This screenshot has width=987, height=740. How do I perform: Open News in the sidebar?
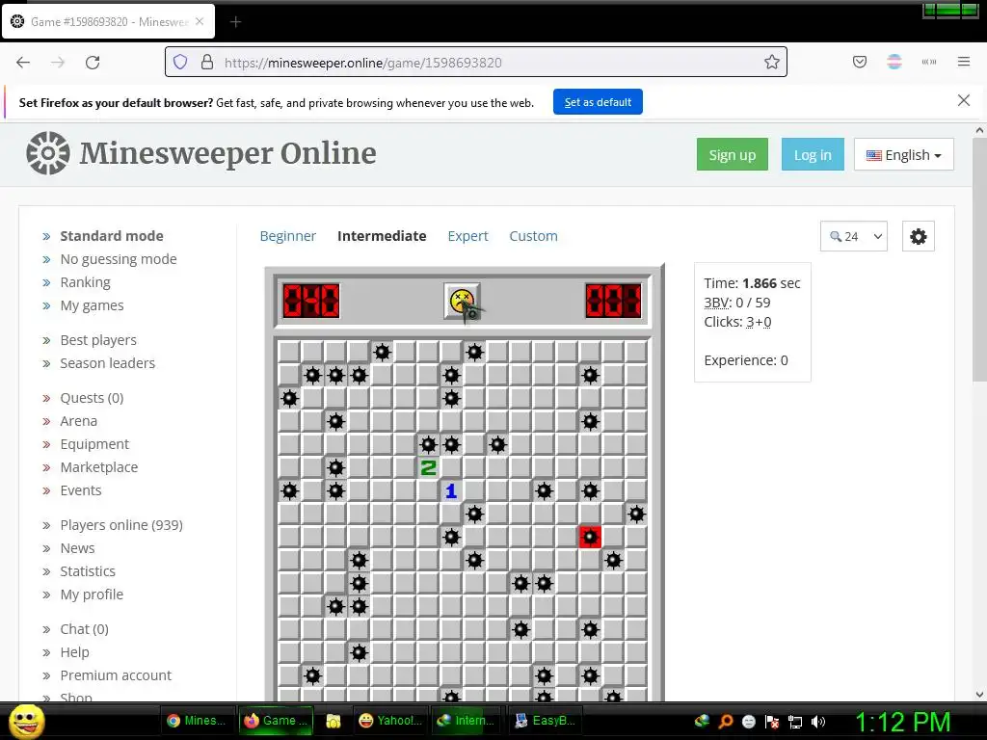(77, 548)
